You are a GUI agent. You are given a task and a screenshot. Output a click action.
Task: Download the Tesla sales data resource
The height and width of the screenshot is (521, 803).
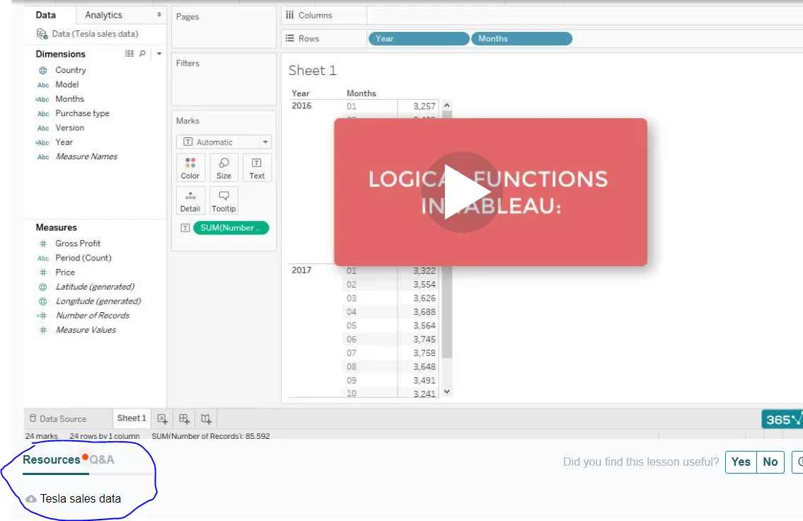(80, 498)
